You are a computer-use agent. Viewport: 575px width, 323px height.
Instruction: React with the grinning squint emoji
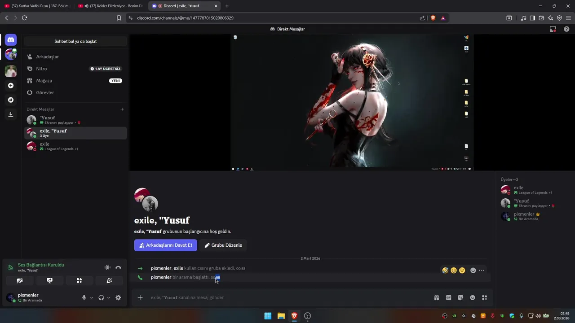(x=454, y=271)
